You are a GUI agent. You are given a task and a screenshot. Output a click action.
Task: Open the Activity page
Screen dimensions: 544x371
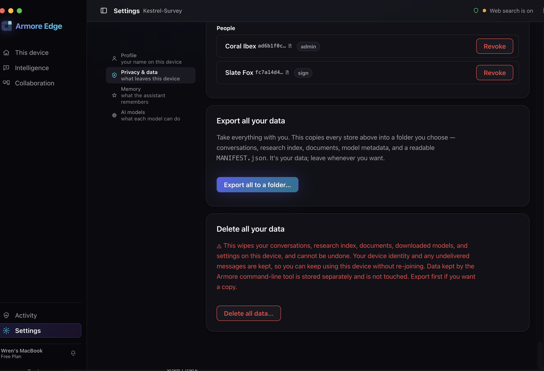tap(41, 316)
